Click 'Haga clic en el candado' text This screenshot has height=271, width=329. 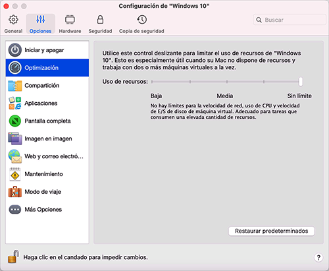tap(86, 257)
